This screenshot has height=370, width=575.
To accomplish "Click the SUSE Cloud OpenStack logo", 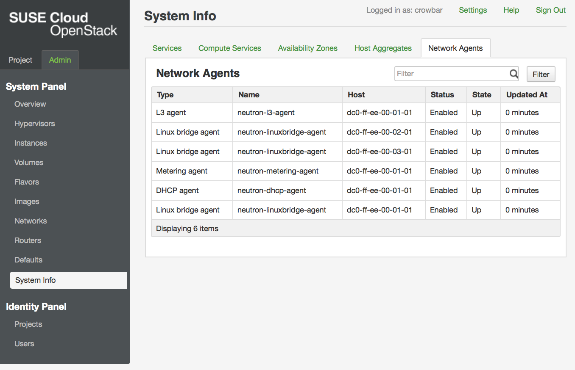I will tap(63, 24).
